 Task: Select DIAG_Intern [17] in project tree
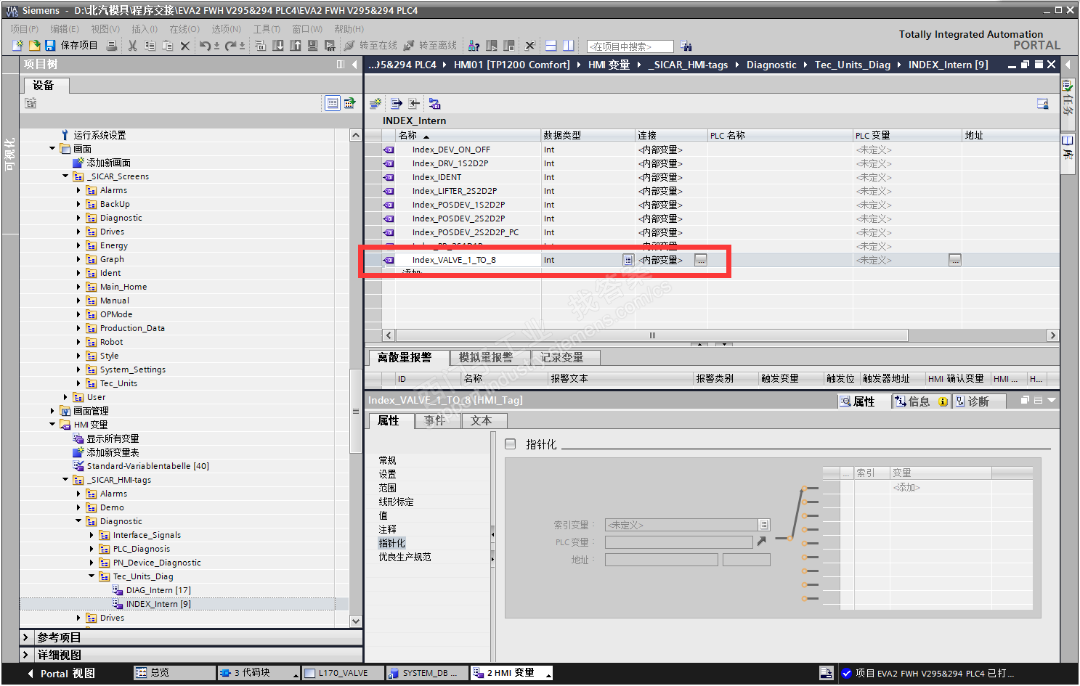pos(158,590)
